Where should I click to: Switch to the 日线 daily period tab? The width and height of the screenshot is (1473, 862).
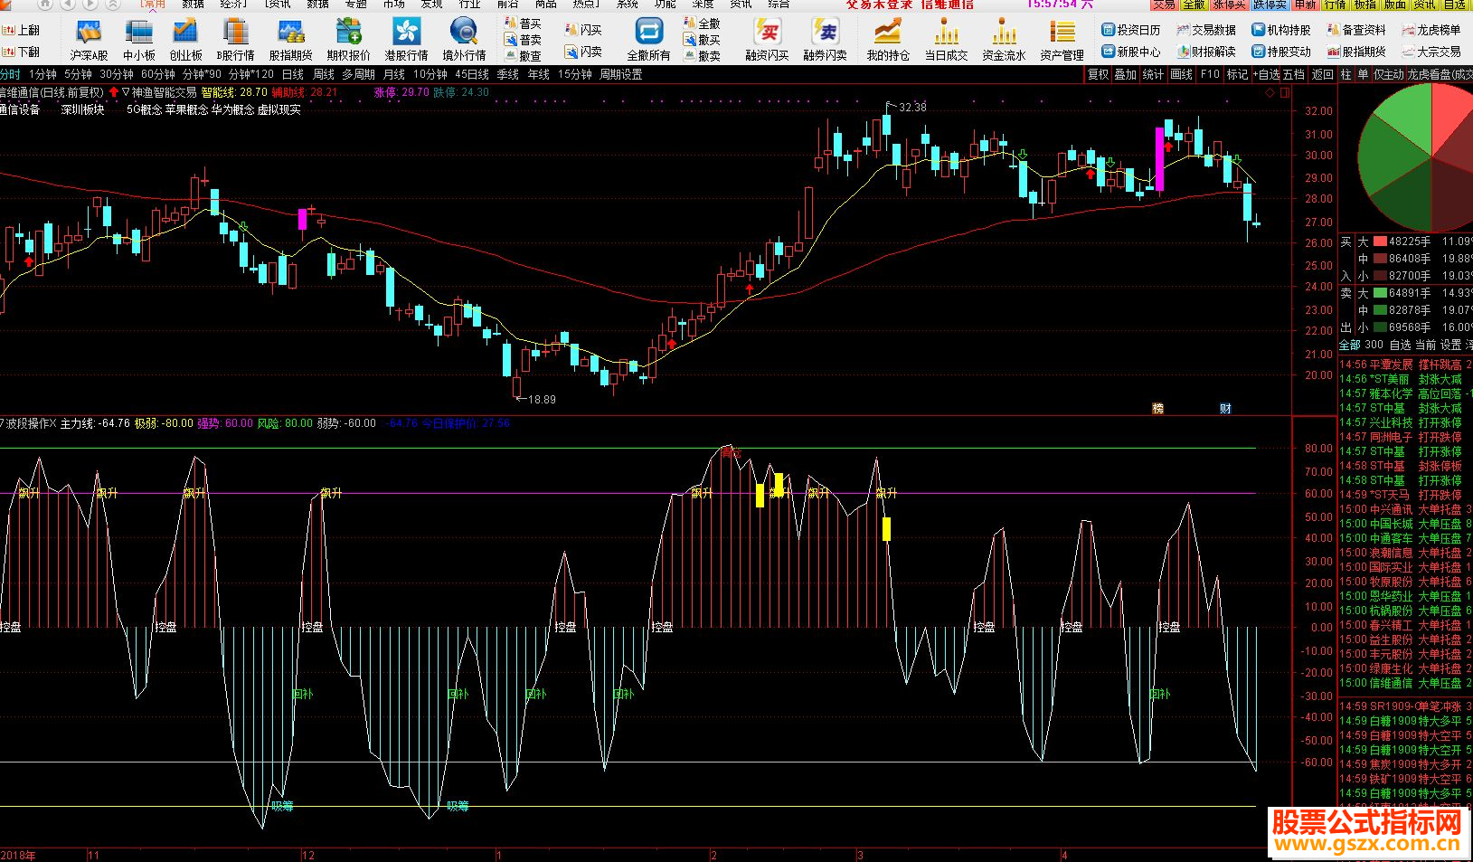pyautogui.click(x=292, y=74)
